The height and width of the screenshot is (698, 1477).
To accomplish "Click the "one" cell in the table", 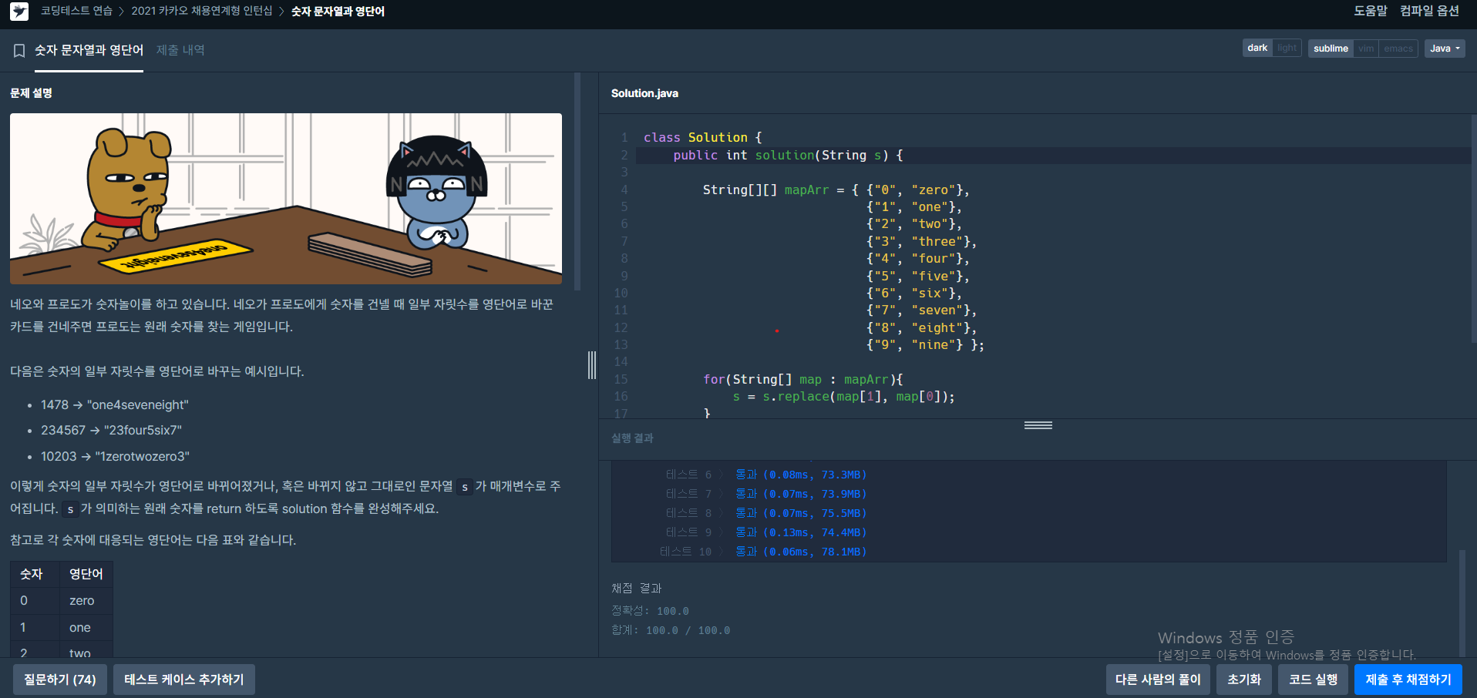I will click(x=86, y=628).
